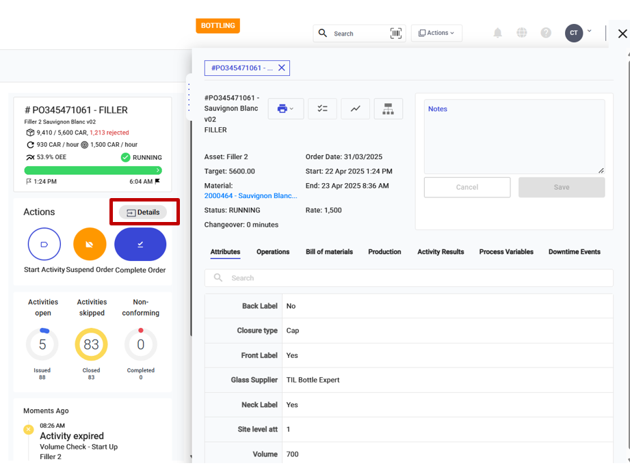Open the help question mark icon
Image resolution: width=630 pixels, height=472 pixels.
[x=546, y=33]
